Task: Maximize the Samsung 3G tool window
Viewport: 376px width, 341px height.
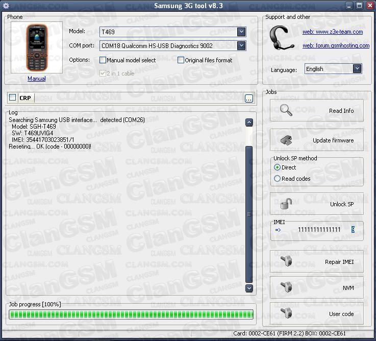Action: point(359,6)
